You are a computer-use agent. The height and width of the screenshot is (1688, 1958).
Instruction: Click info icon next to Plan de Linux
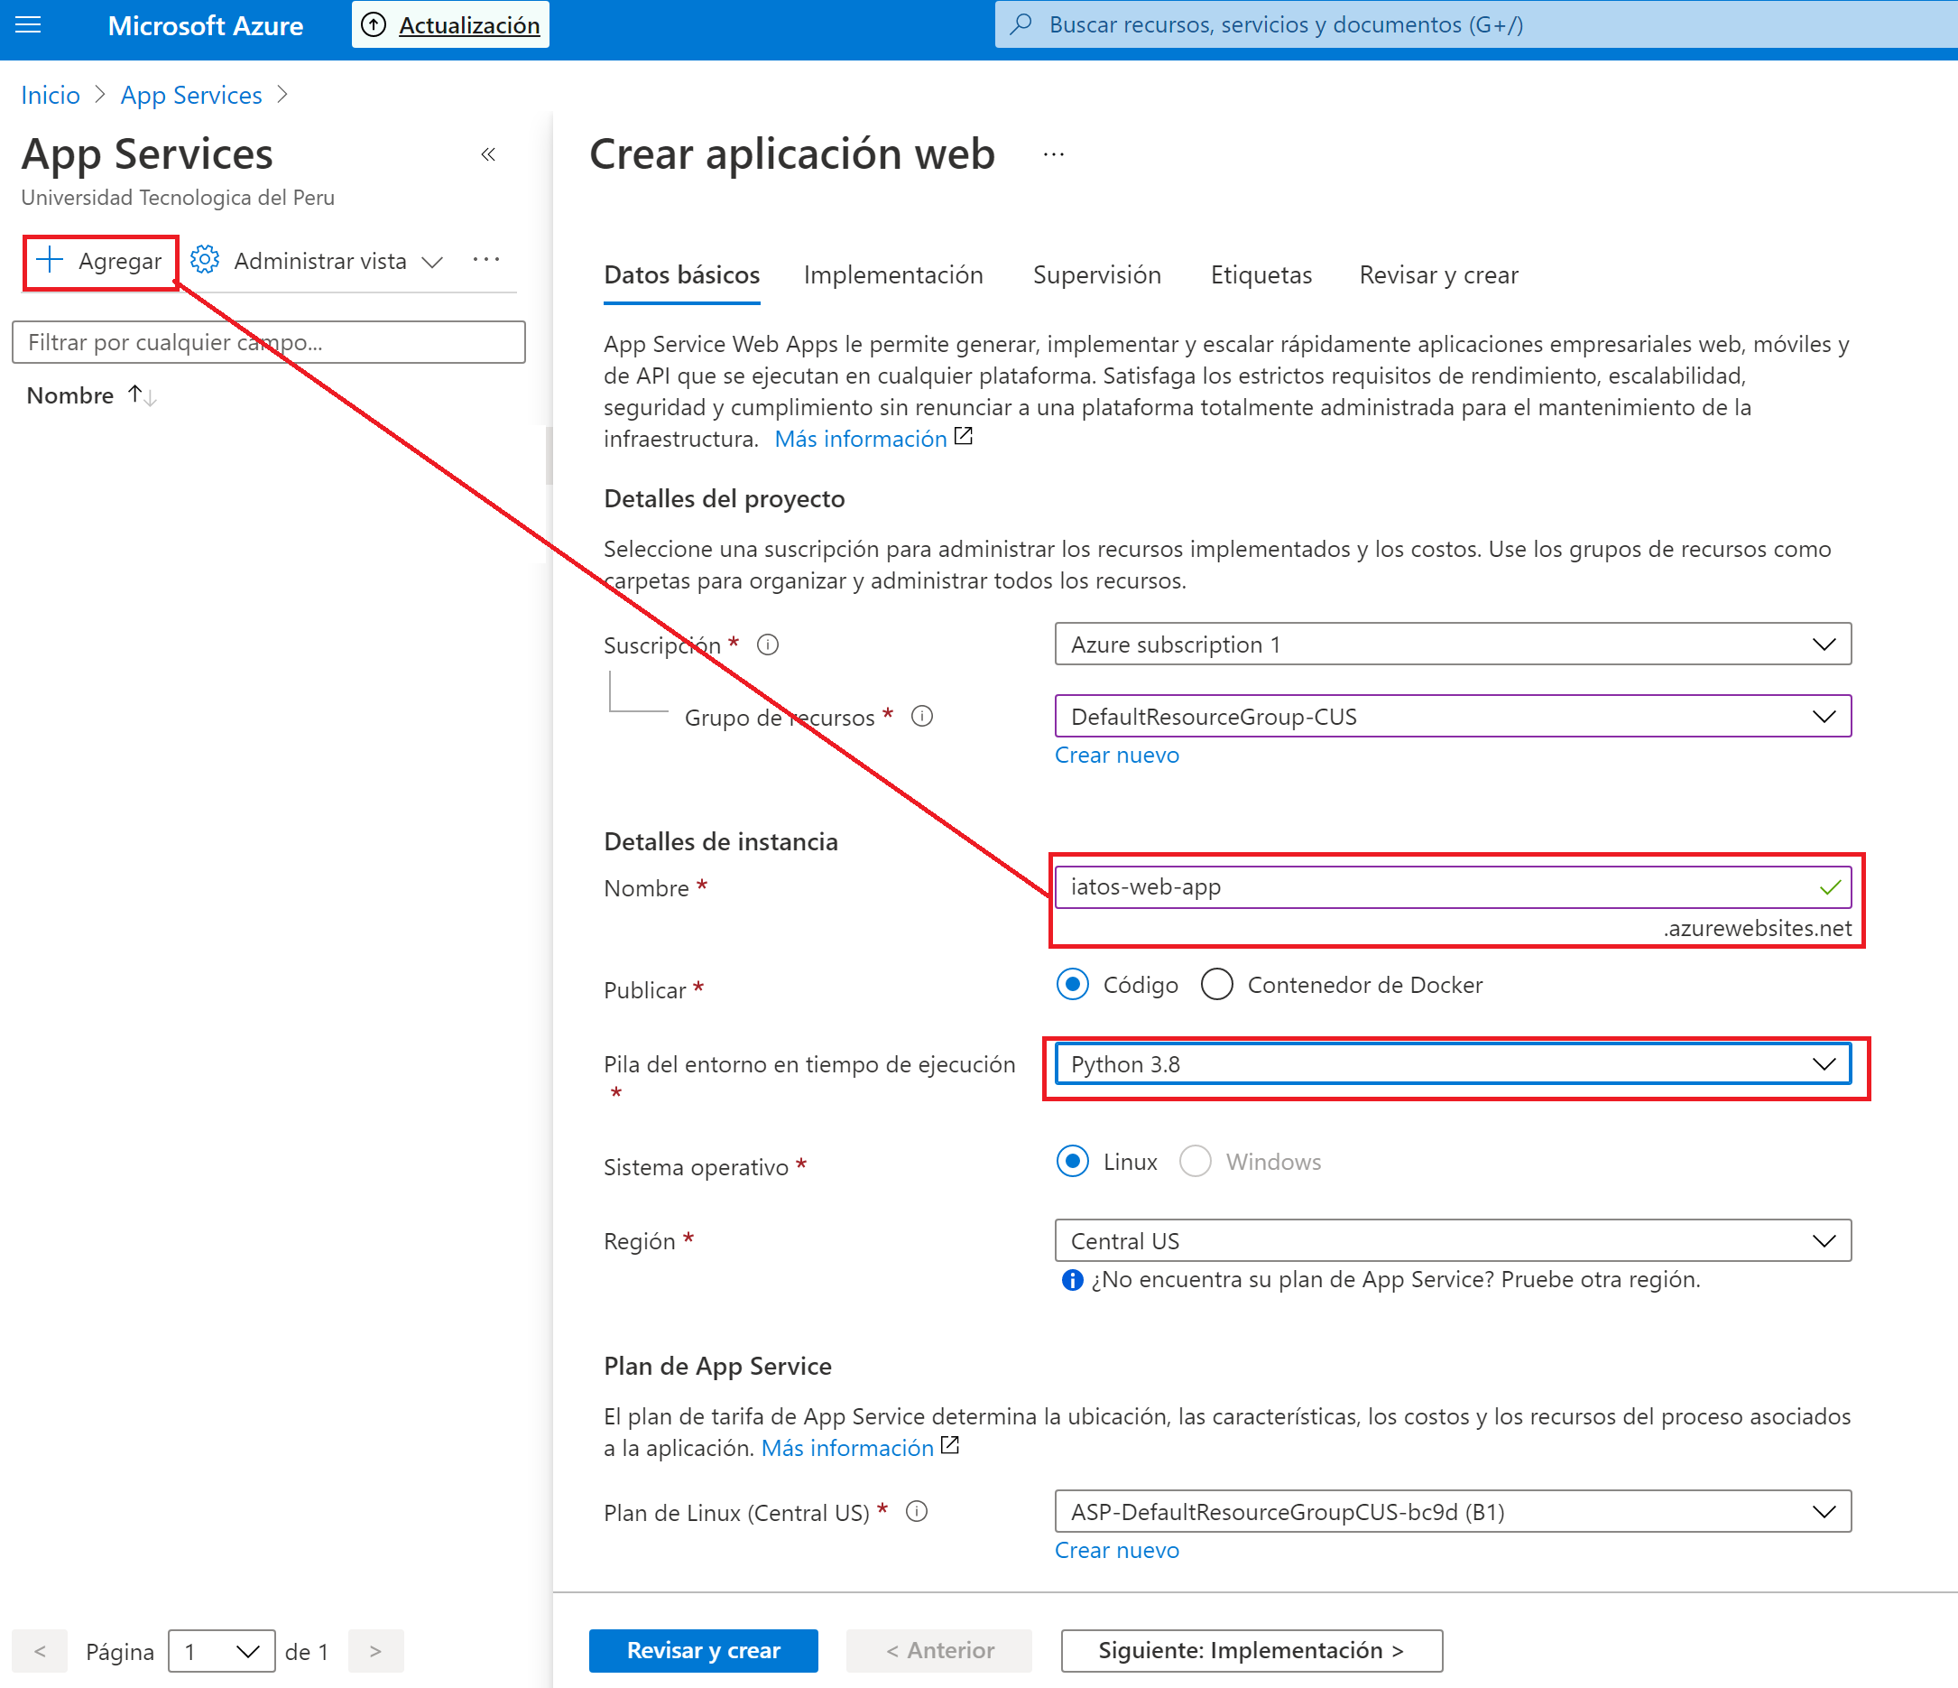click(x=916, y=1511)
